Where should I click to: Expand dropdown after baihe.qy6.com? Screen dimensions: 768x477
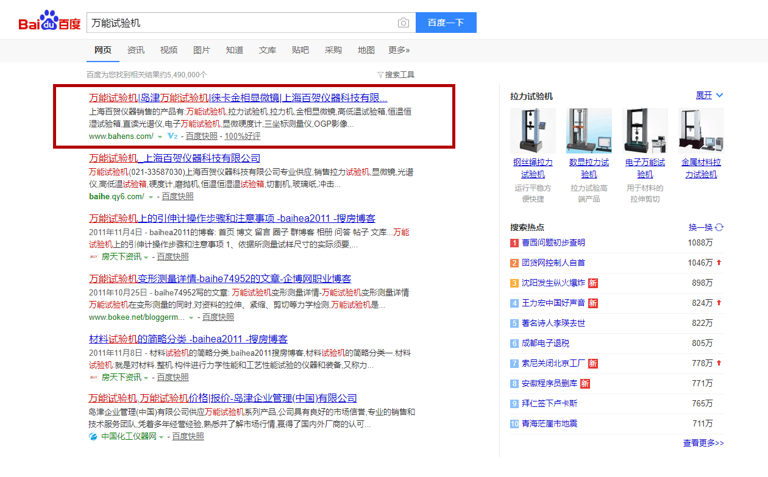point(151,197)
